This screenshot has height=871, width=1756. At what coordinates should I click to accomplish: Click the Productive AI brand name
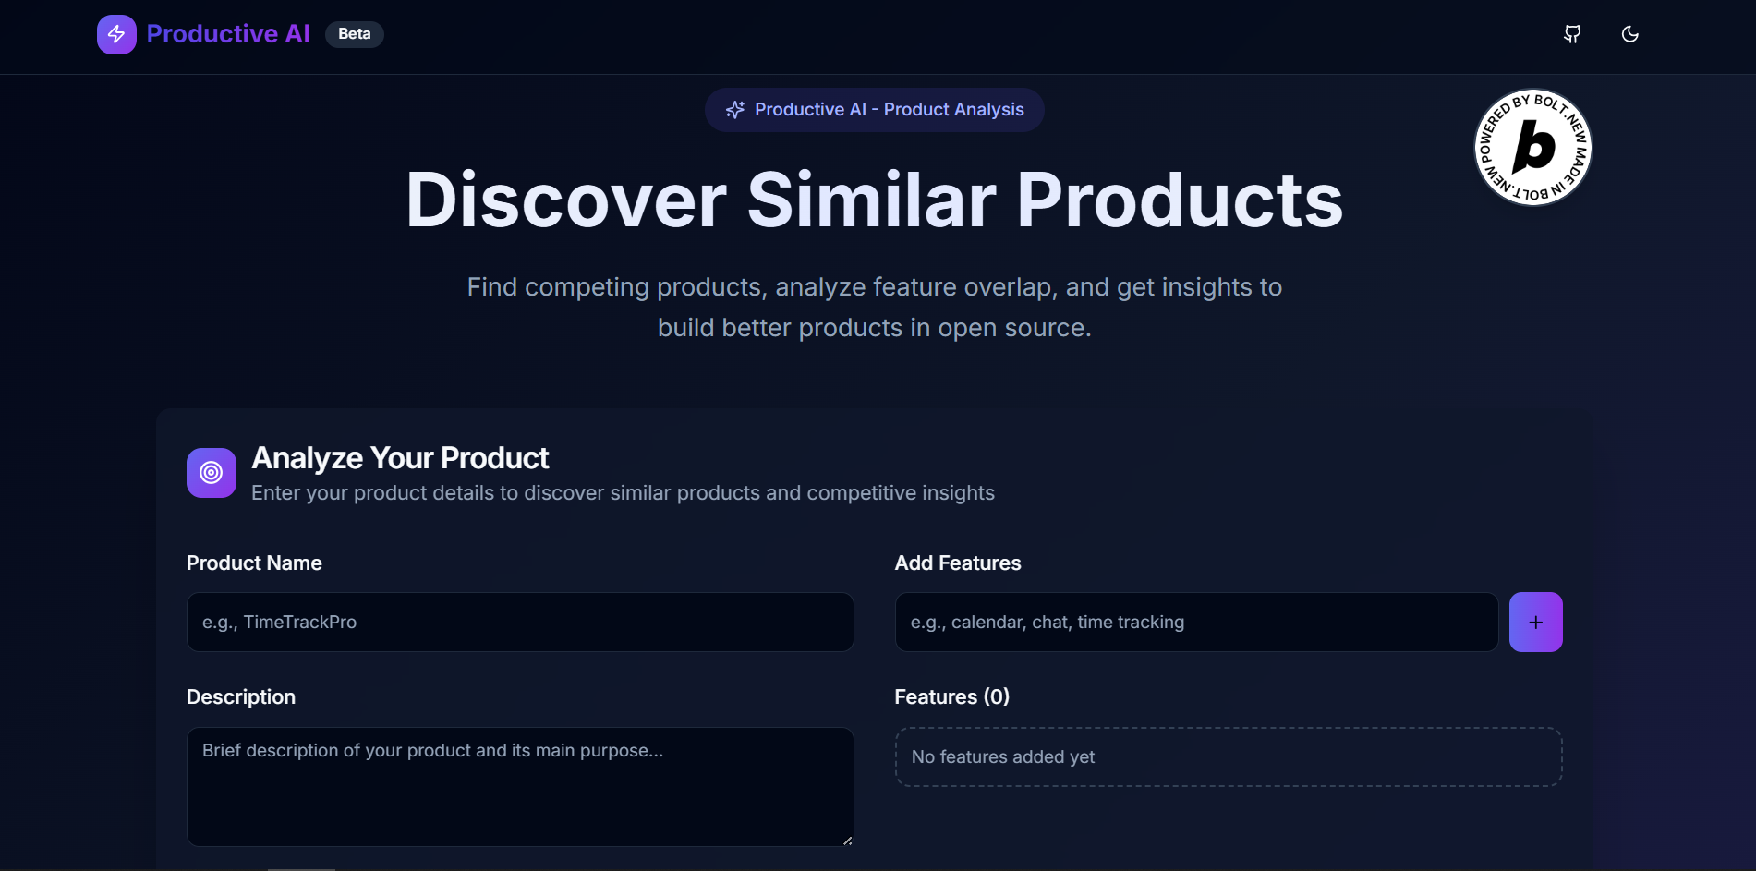[228, 34]
